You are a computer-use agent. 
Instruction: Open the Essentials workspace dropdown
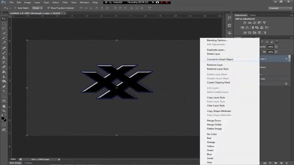click(280, 8)
